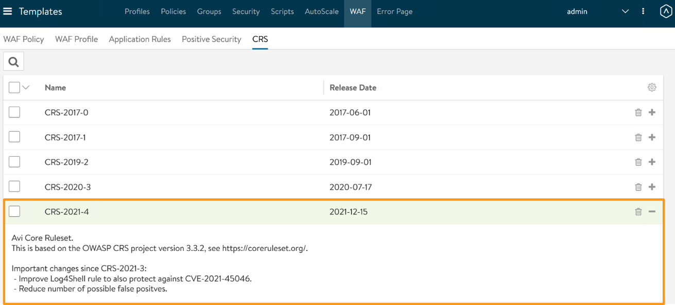Expand details of CRS-2019-2 row
Screen dimensions: 675x305
652,162
